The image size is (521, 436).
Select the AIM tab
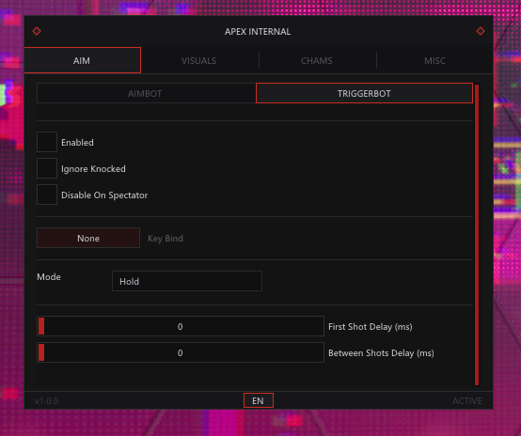tap(82, 60)
